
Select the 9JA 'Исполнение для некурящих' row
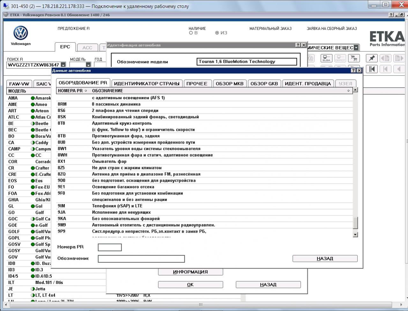point(205,212)
